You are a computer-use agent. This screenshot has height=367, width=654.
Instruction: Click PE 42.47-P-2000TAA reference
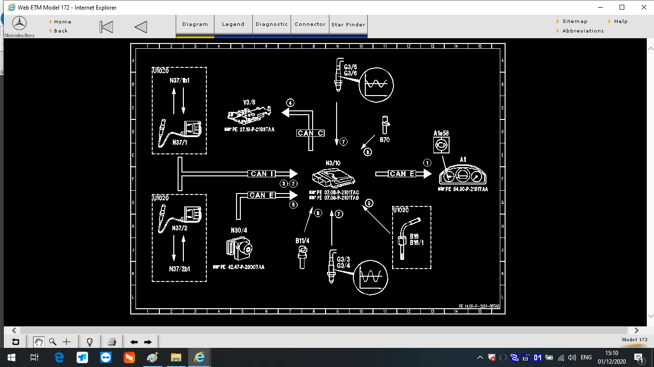238,267
